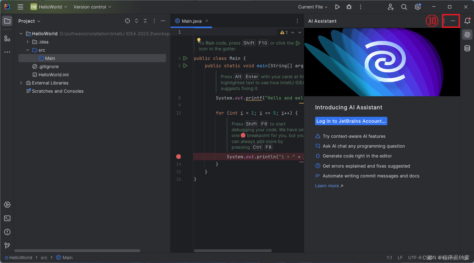Open the Notifications bell

[x=467, y=21]
